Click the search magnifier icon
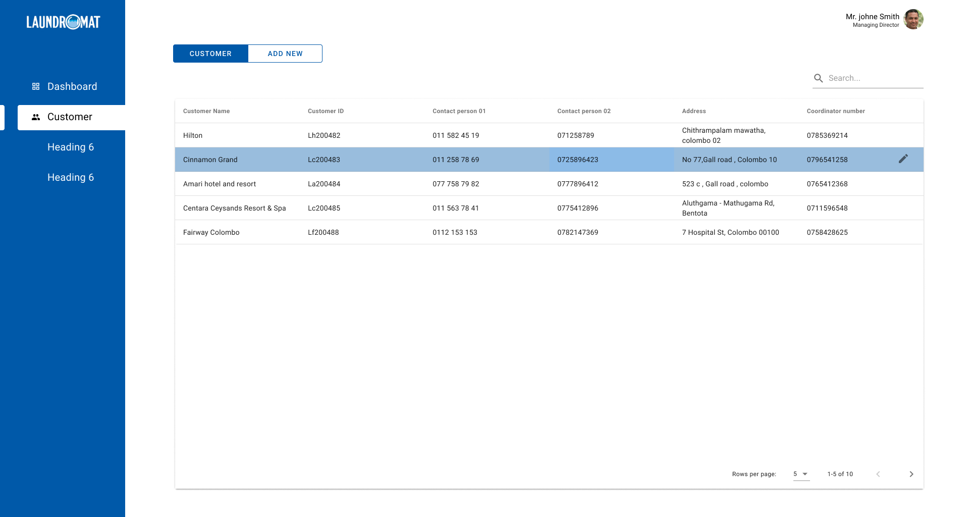This screenshot has height=517, width=969. [x=819, y=78]
